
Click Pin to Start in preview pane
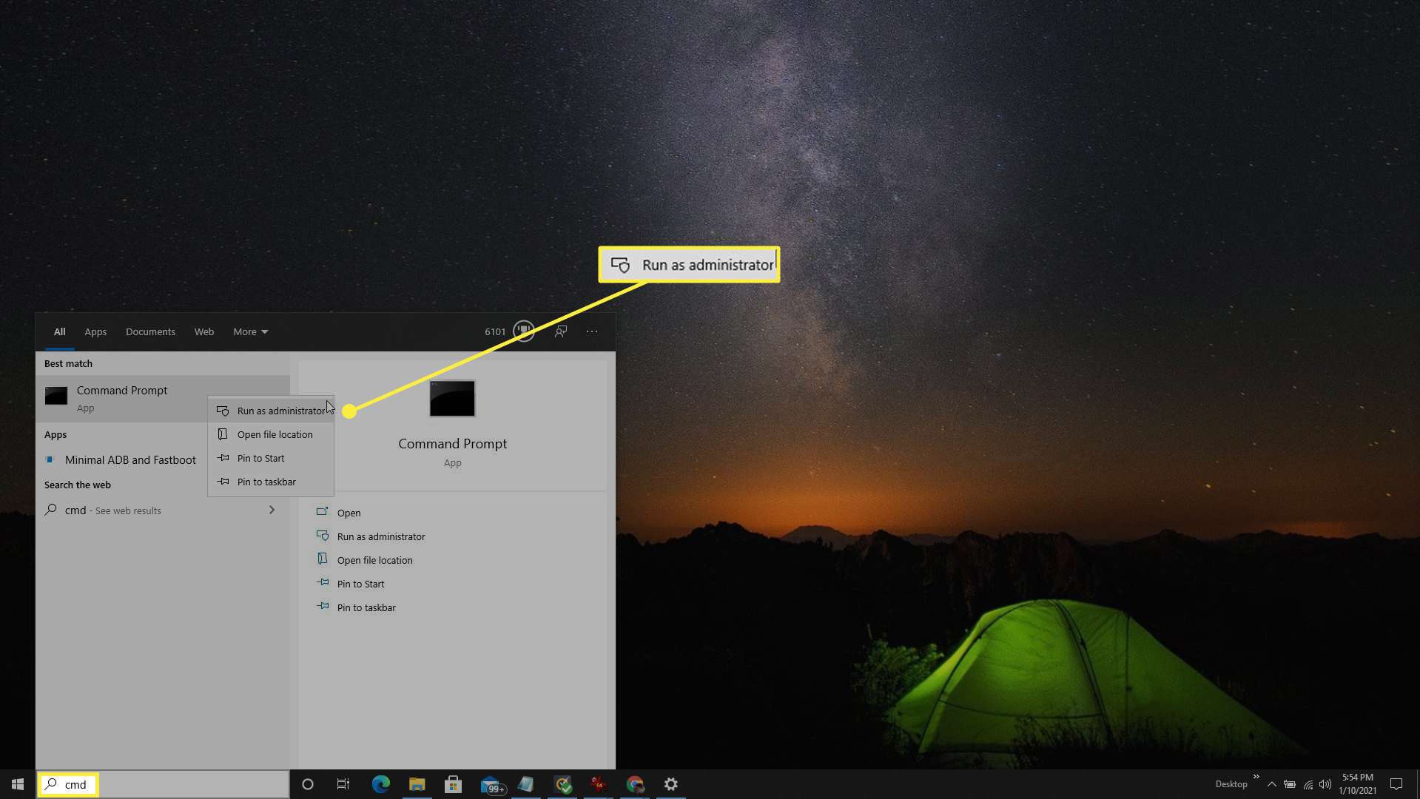coord(360,584)
